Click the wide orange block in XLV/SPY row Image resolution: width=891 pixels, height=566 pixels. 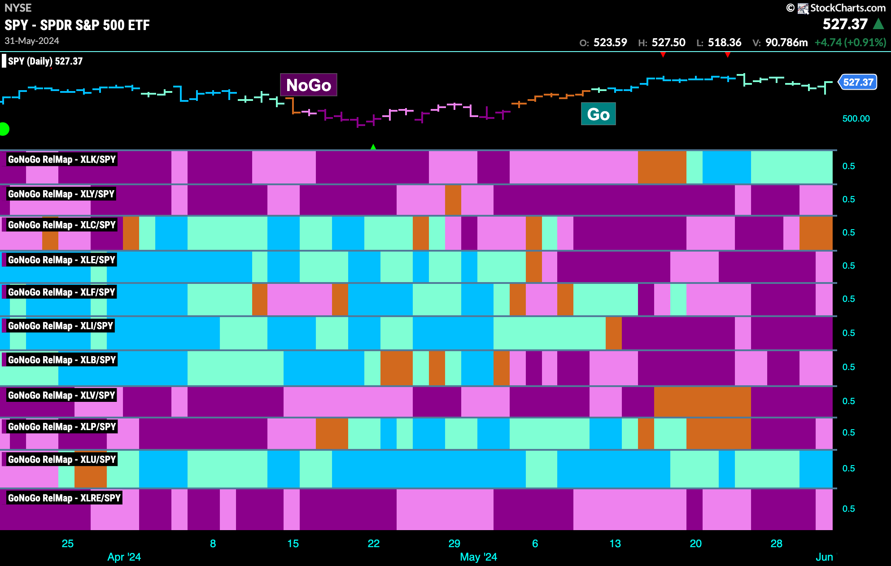point(703,402)
